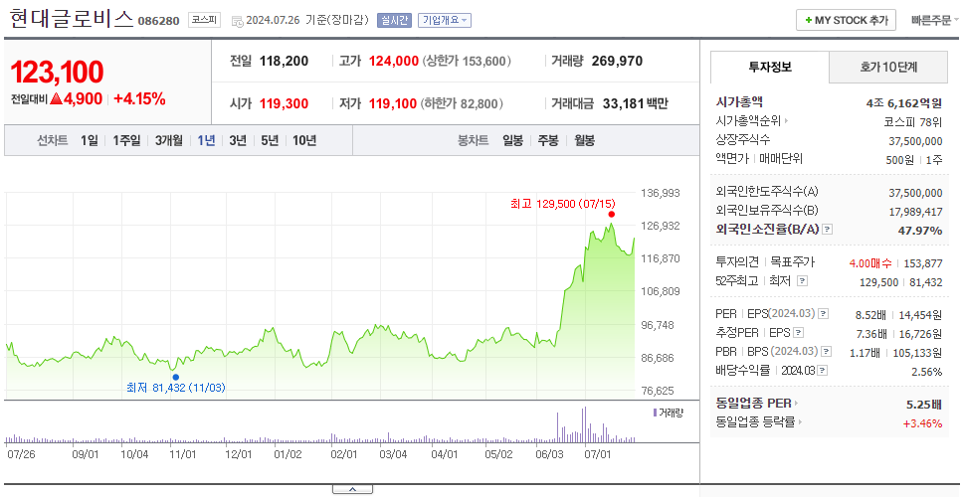Collapse the chart panel with the bottom chevron

[352, 490]
